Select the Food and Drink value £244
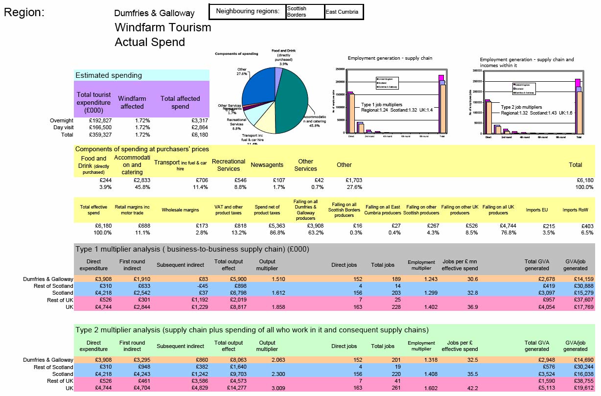601x396 pixels. (x=105, y=180)
